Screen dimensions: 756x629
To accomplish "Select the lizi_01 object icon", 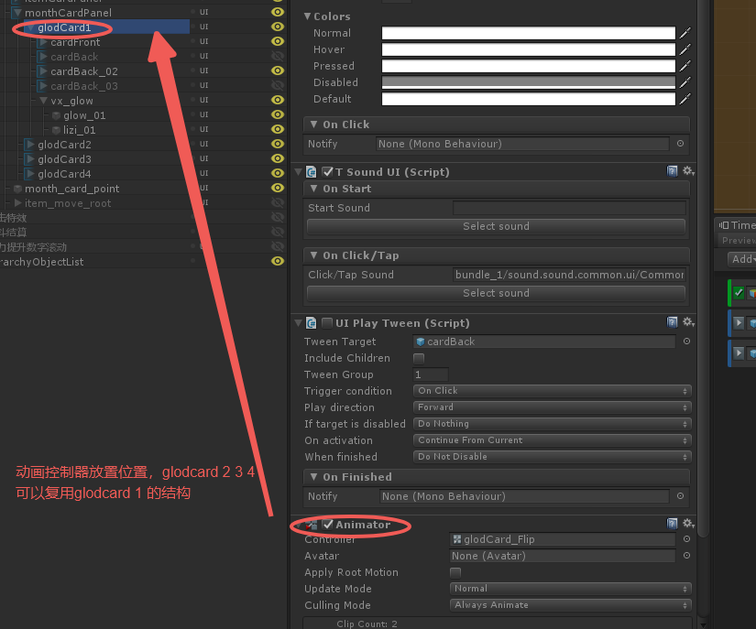I will click(56, 130).
